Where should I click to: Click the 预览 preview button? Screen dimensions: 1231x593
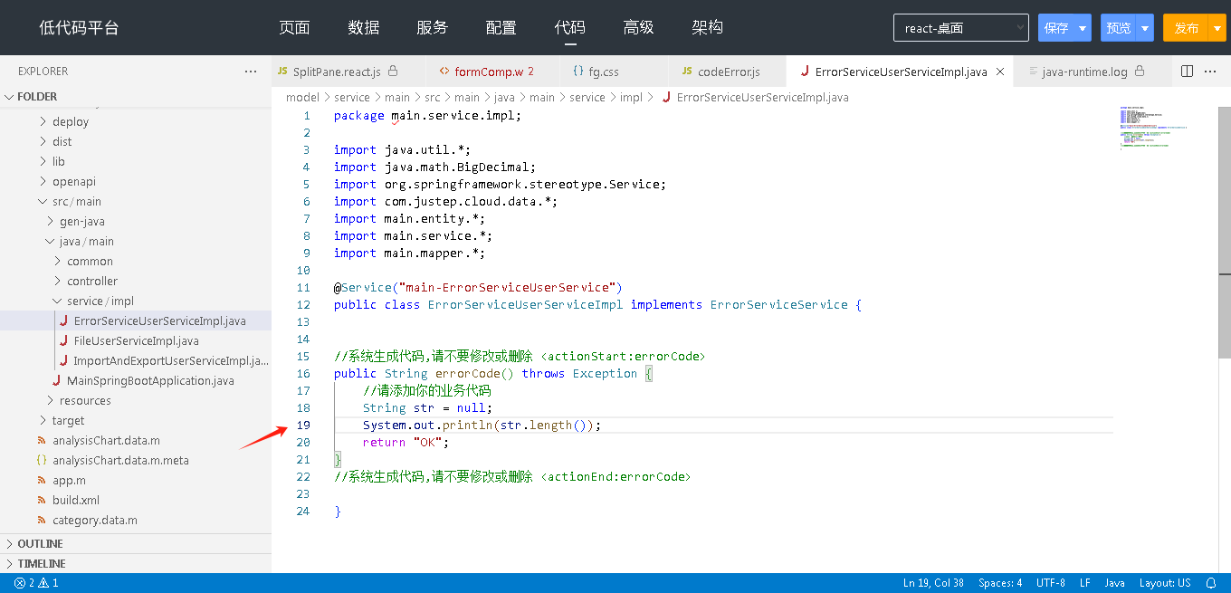click(1119, 28)
